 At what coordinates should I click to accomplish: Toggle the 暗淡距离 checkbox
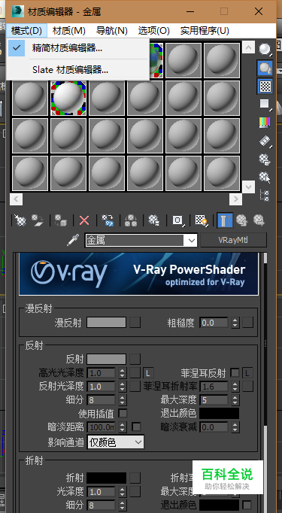click(136, 426)
